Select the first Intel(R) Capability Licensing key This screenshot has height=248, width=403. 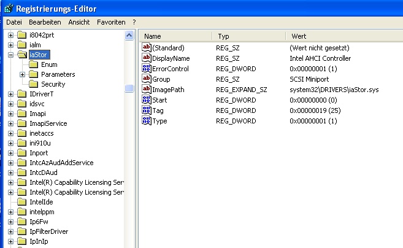point(76,182)
